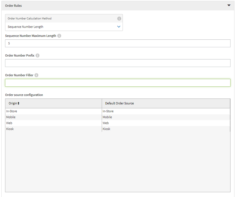
Task: Open the Order Number Calculation Method dropdown chevron
Action: 119,27
